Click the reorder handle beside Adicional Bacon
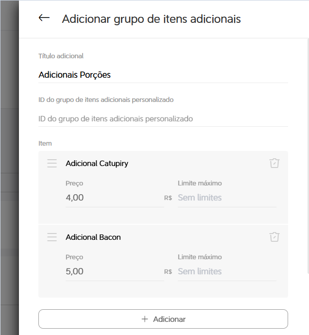The height and width of the screenshot is (335, 309). [52, 237]
